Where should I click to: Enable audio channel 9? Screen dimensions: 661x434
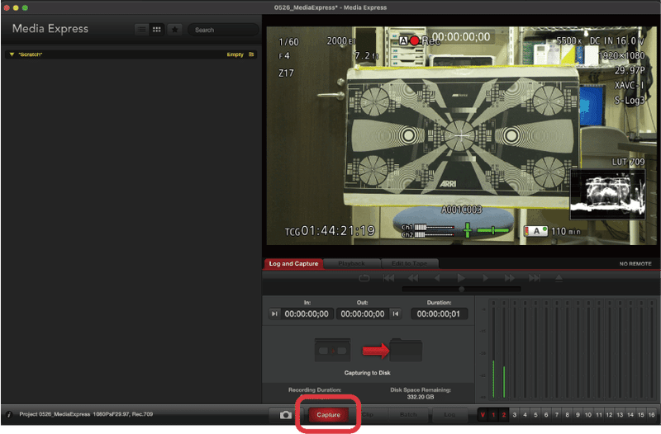(578, 415)
